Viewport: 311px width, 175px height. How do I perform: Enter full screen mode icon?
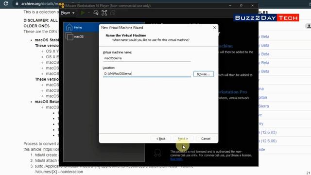click(x=104, y=13)
